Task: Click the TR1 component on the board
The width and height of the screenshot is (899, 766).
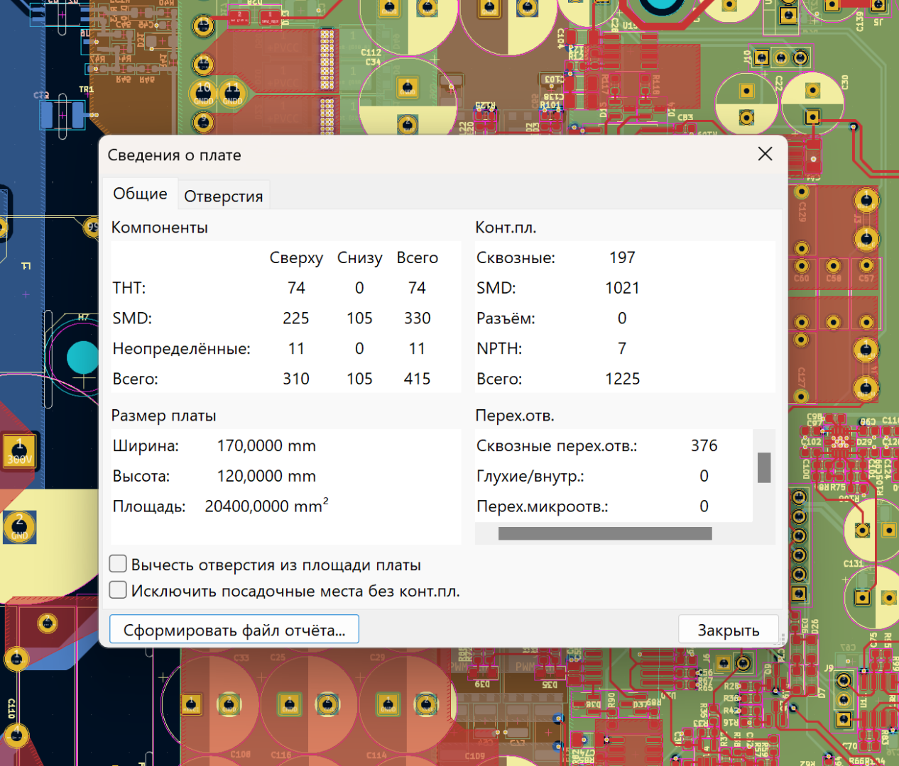Action: (62, 114)
